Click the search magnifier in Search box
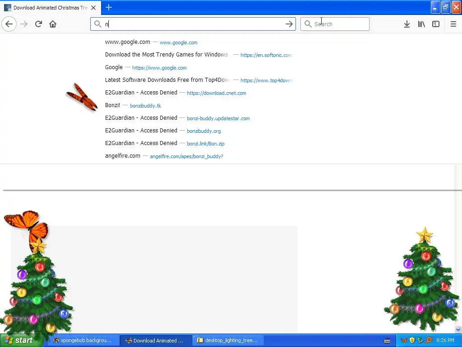The width and height of the screenshot is (462, 347). coord(308,24)
